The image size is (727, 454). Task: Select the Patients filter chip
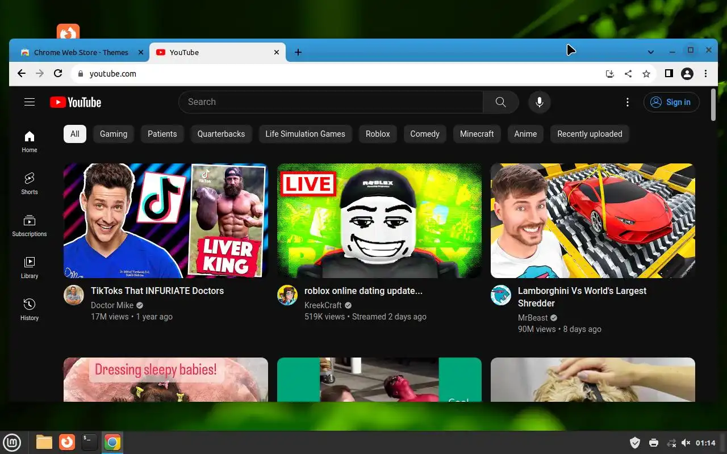click(162, 134)
